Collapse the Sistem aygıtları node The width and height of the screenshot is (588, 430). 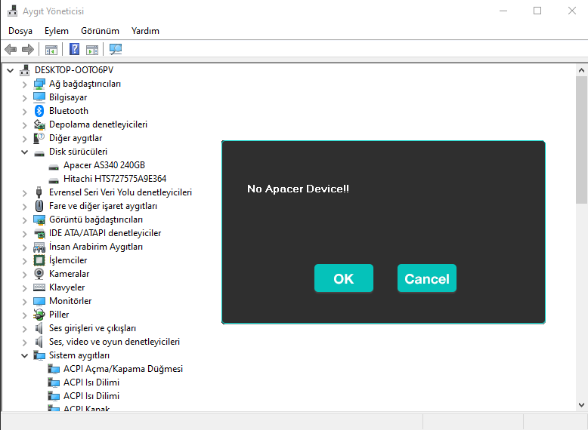tap(24, 355)
